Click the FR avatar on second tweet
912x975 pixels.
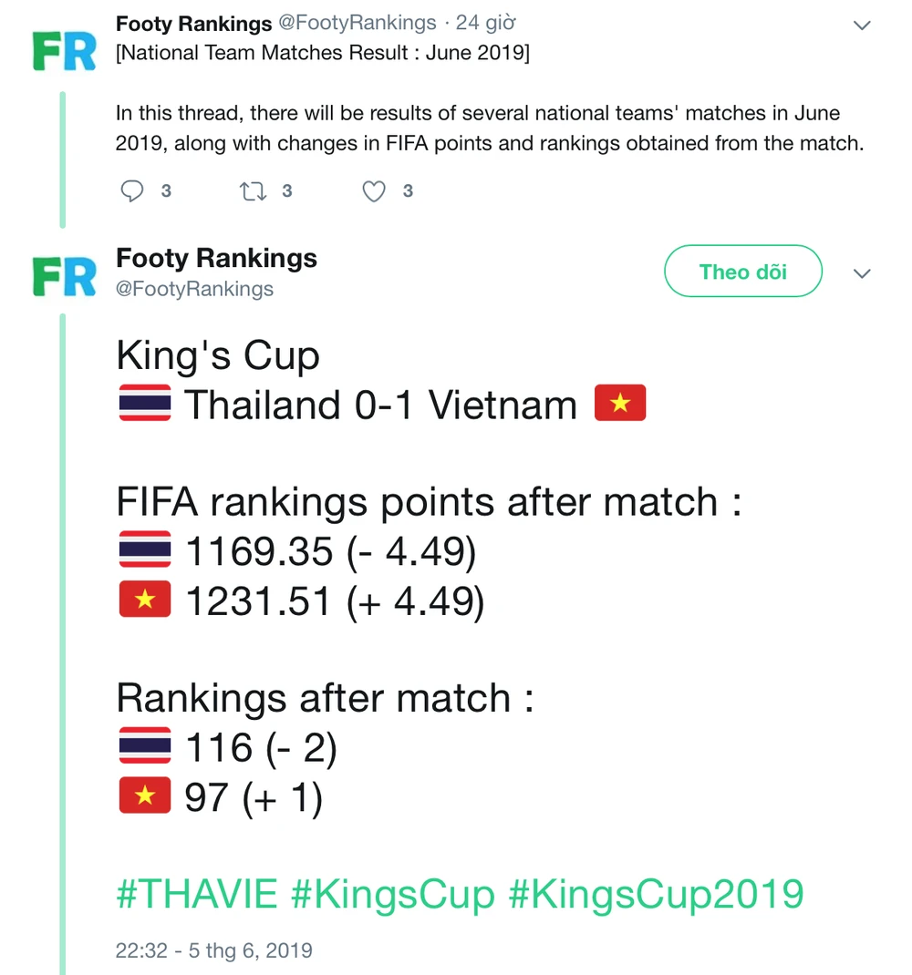[64, 276]
